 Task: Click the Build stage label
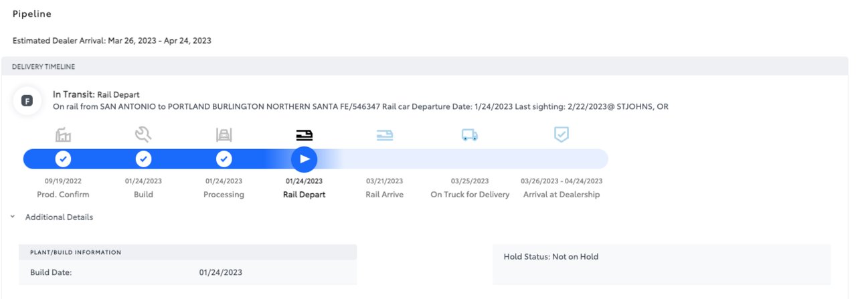click(143, 195)
